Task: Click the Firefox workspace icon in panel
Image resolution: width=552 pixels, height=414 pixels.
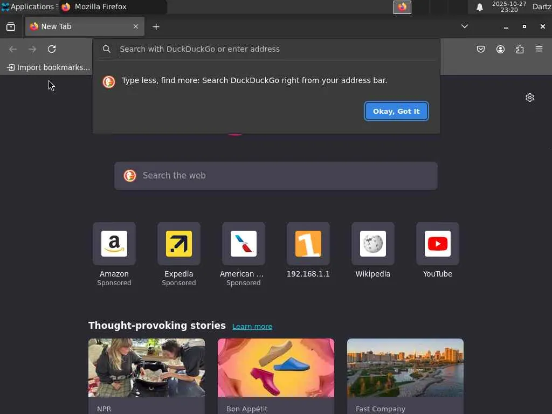Action: pyautogui.click(x=402, y=7)
